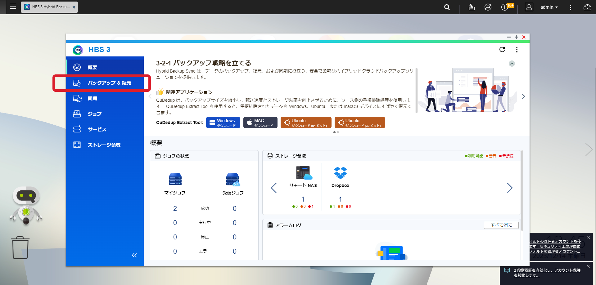Open HBS 3 vertical dots settings menu

click(517, 49)
